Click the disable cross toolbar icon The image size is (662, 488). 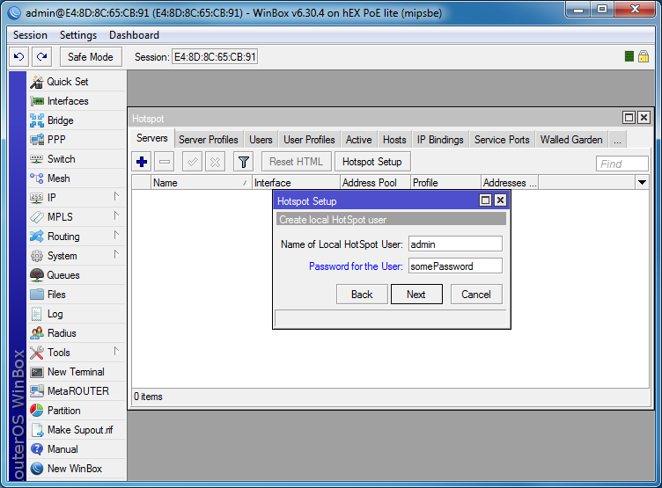pyautogui.click(x=215, y=162)
